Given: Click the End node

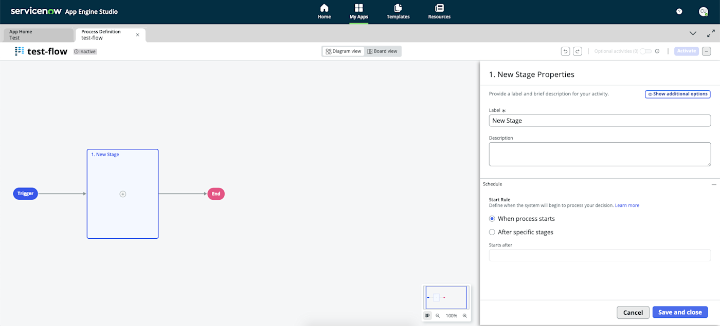Looking at the screenshot, I should [x=216, y=194].
